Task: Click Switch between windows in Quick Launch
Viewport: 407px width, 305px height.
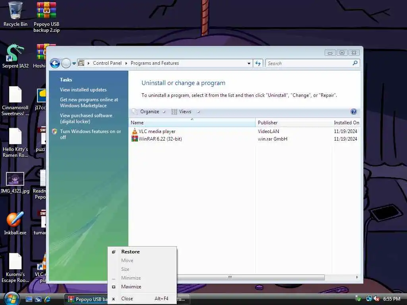Action: 38,299
